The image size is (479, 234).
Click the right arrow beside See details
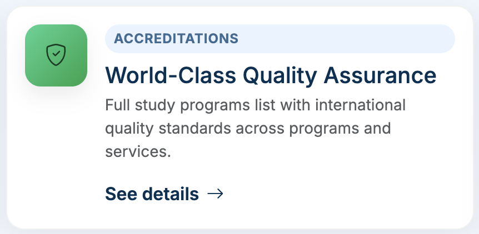[x=215, y=194]
